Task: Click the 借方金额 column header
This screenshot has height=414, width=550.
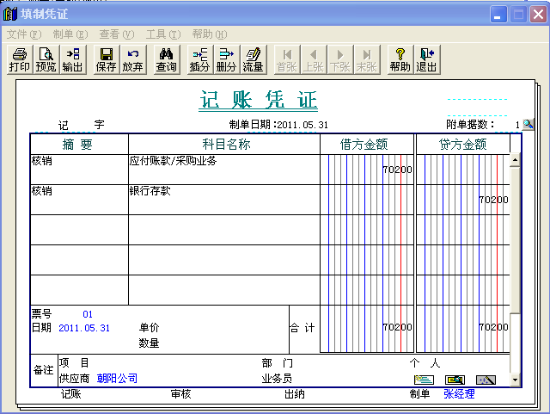Action: click(367, 144)
